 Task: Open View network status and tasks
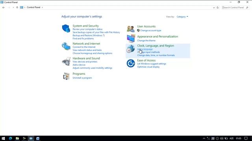(87, 50)
